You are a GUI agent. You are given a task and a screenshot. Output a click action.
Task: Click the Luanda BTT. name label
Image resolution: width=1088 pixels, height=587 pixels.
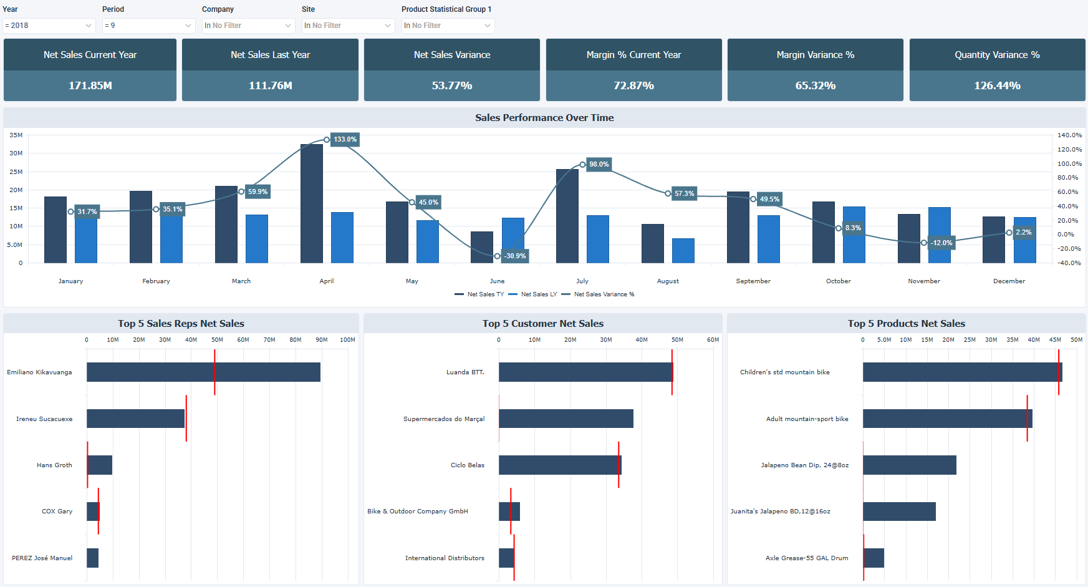pos(465,372)
